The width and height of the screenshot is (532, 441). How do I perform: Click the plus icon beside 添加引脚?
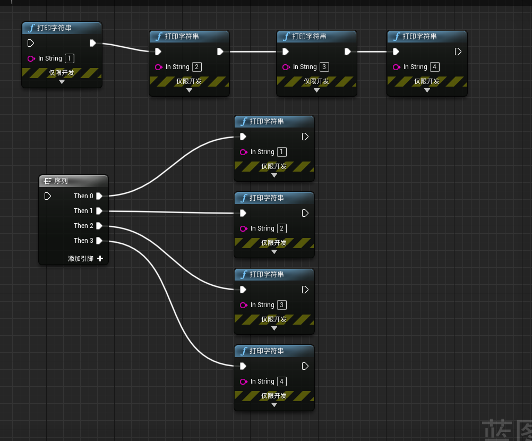coord(100,259)
